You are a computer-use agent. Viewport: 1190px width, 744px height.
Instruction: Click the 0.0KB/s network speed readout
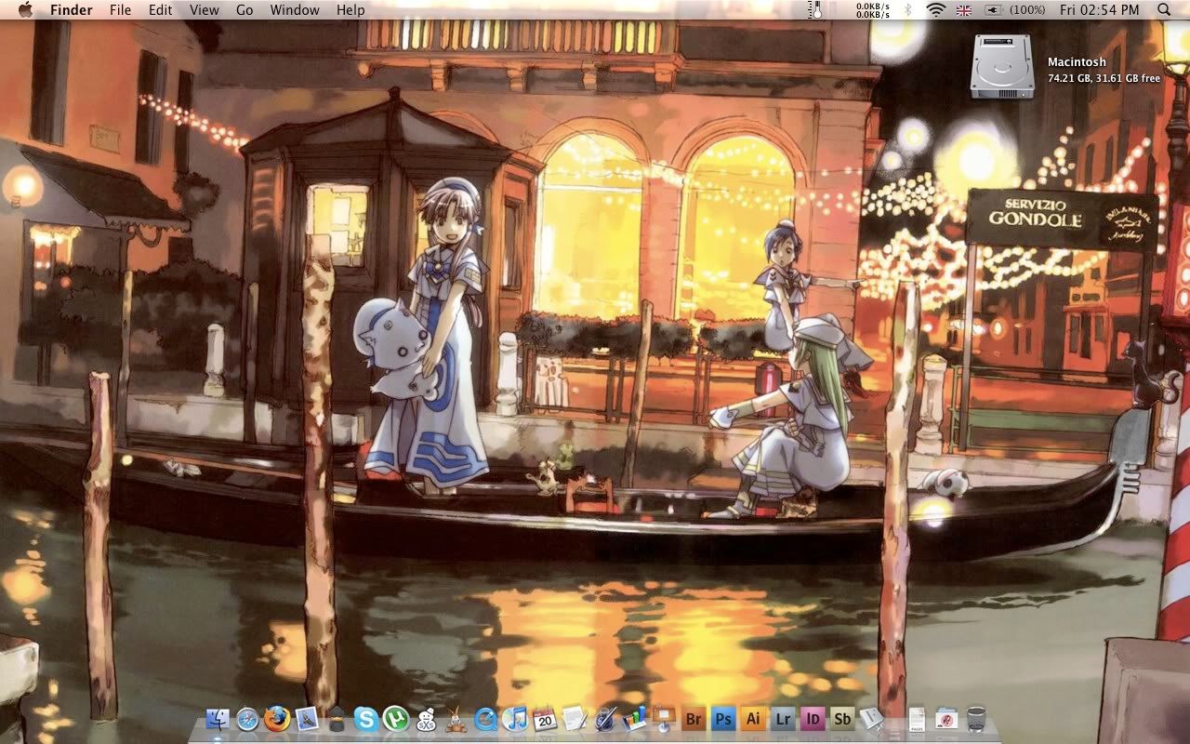tap(873, 9)
